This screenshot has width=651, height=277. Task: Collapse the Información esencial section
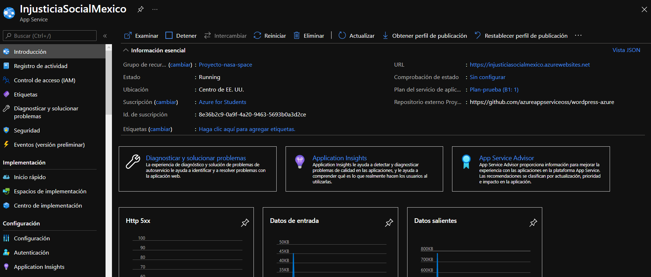tap(126, 50)
